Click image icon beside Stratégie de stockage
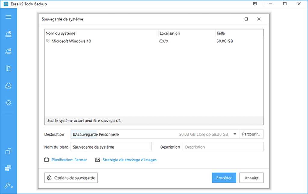Viewport: 308px width, 194px height. tap(97, 160)
